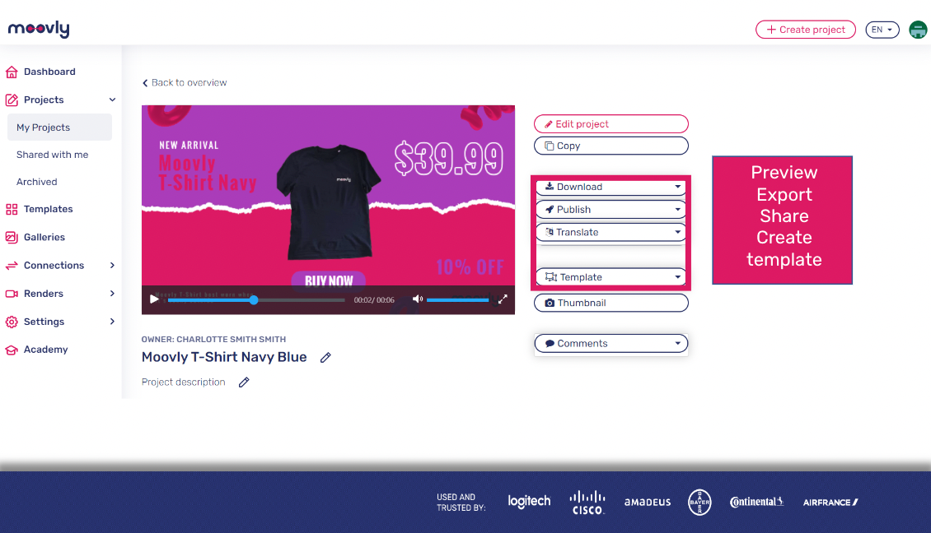Click Moovly T-Shirt Navy Blue title
Image resolution: width=931 pixels, height=533 pixels.
(x=224, y=358)
